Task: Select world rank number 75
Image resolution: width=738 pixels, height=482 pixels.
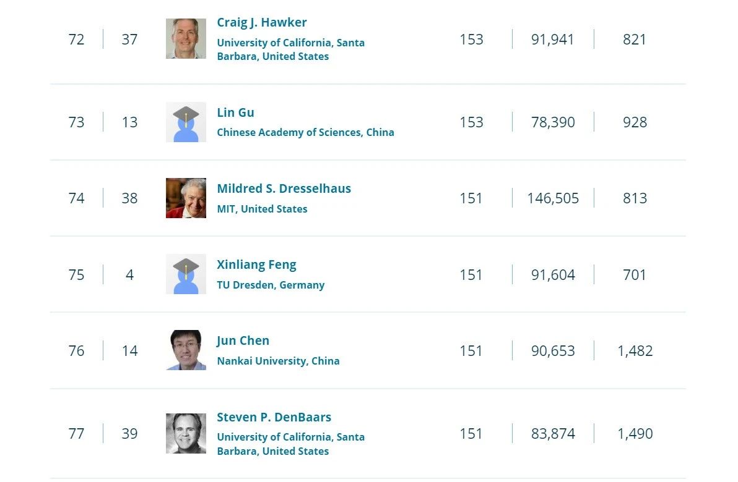Action: tap(76, 275)
